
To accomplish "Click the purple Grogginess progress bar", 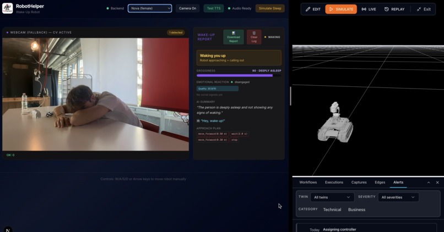I will tap(239, 75).
